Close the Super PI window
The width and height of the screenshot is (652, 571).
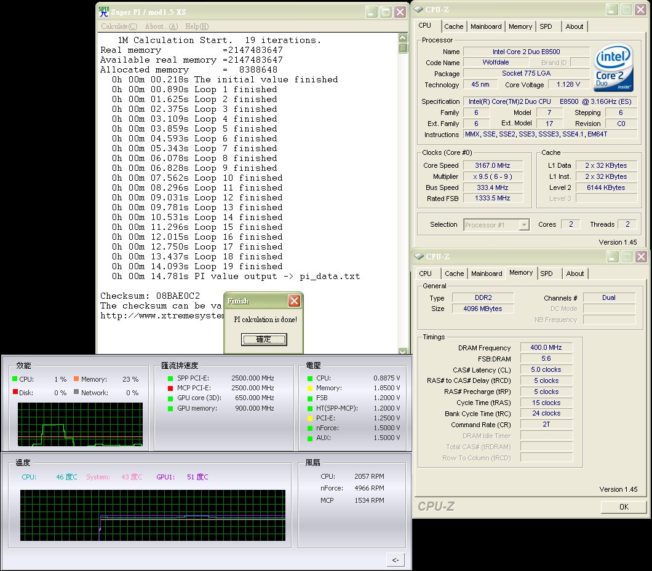(x=400, y=12)
